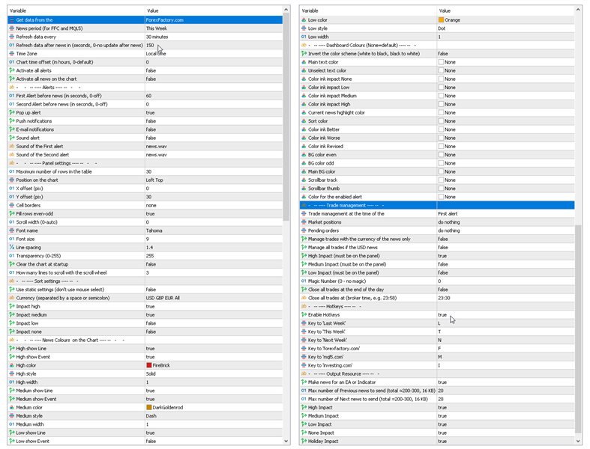This screenshot has height=449, width=590.
Task: Click the string icon beside 'Close all trades at'
Action: (304, 298)
